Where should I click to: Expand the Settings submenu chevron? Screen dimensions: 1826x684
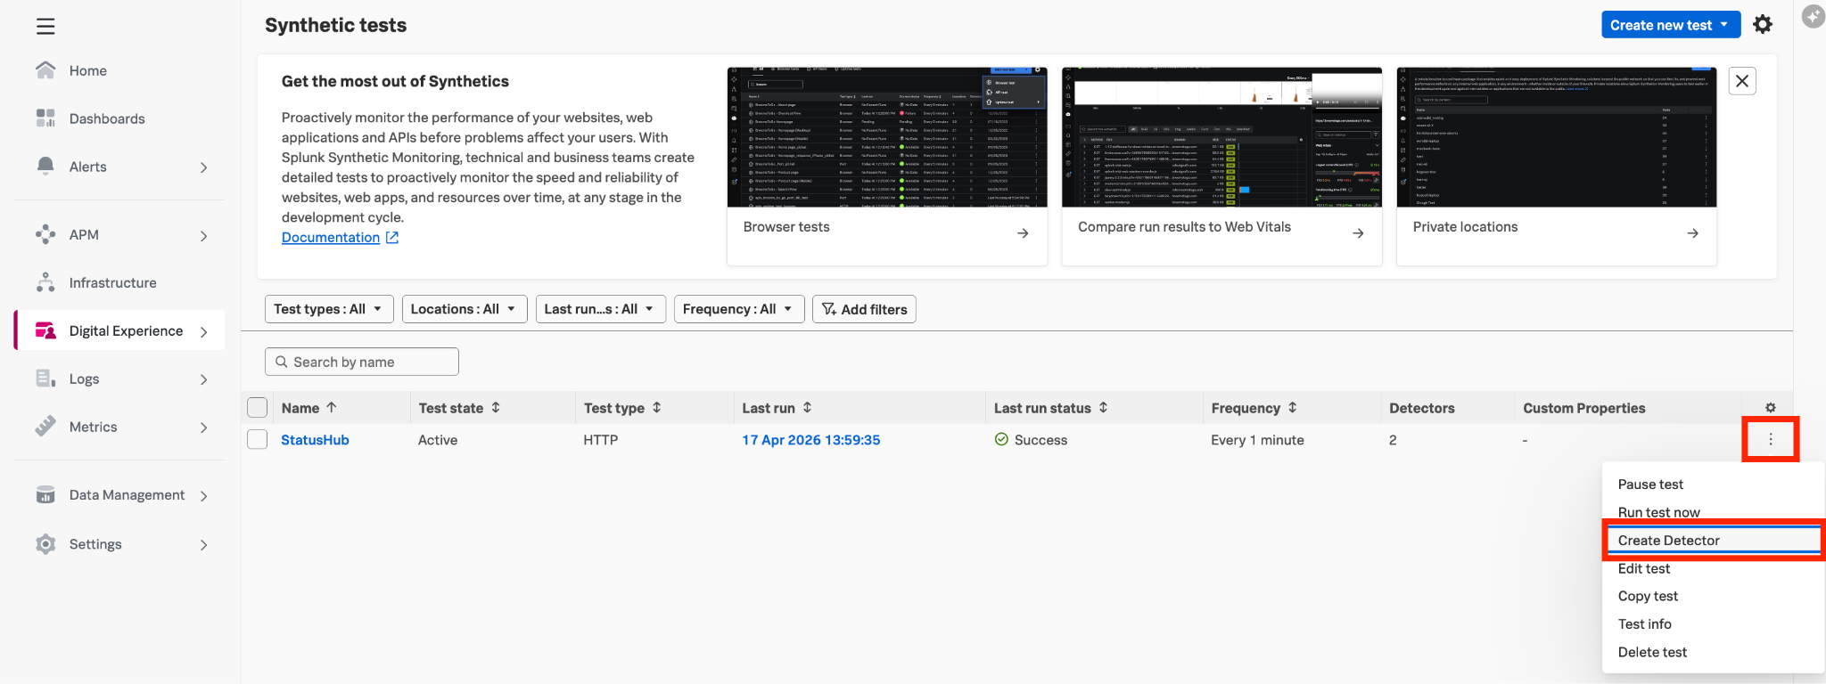point(203,545)
